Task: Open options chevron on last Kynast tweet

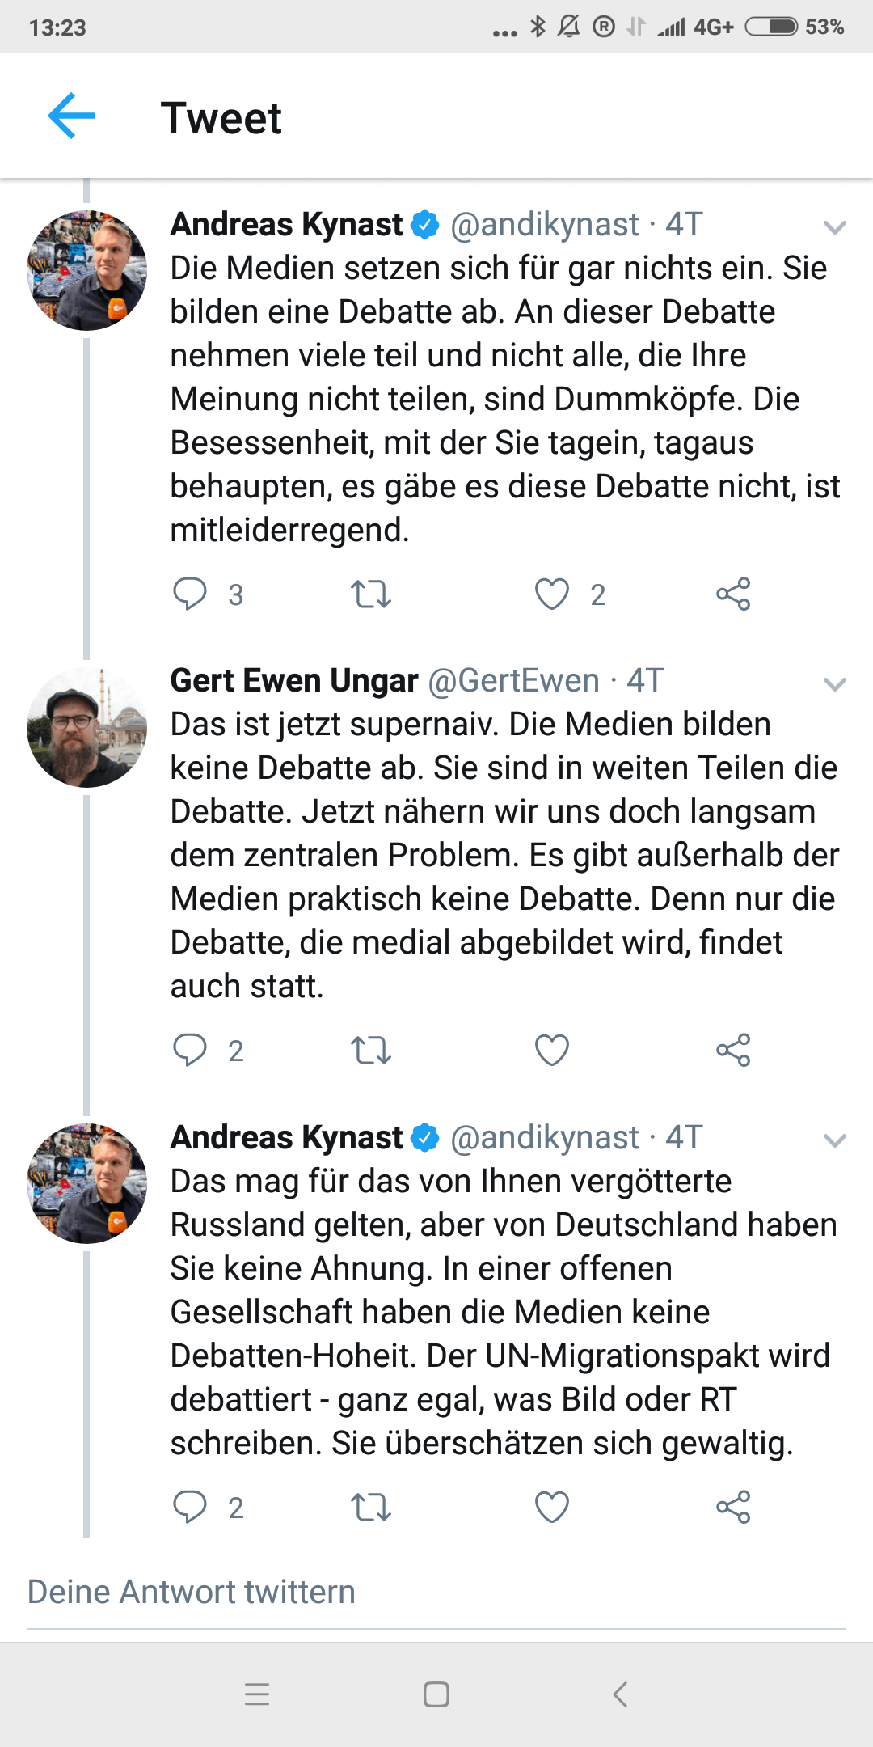Action: click(834, 1140)
